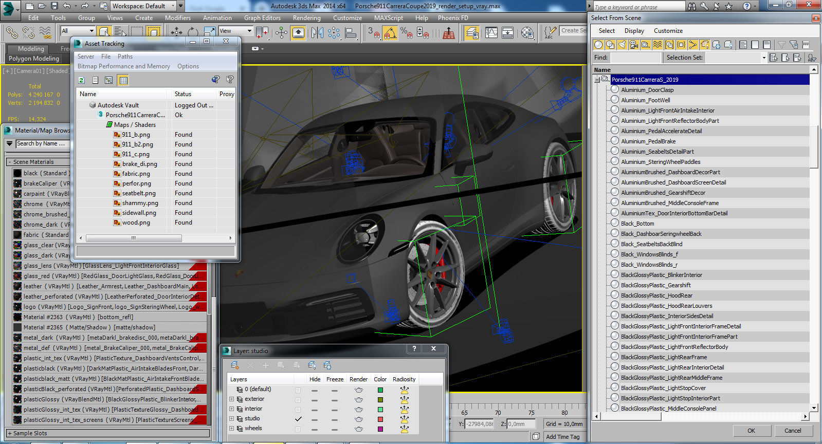Viewport: 822px width, 444px height.
Task: Toggle Render teapot for the wheels layer
Action: click(x=358, y=429)
